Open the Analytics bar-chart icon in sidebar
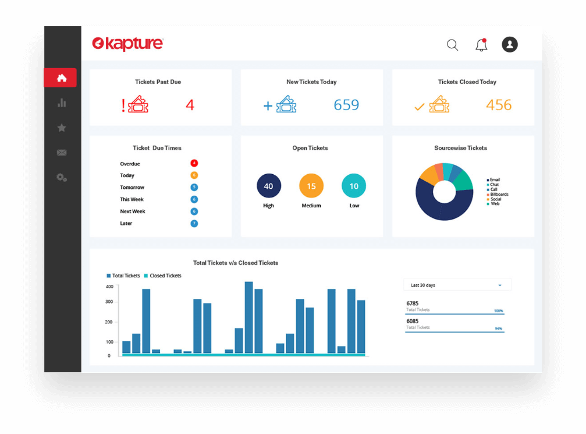The width and height of the screenshot is (586, 434). click(61, 103)
